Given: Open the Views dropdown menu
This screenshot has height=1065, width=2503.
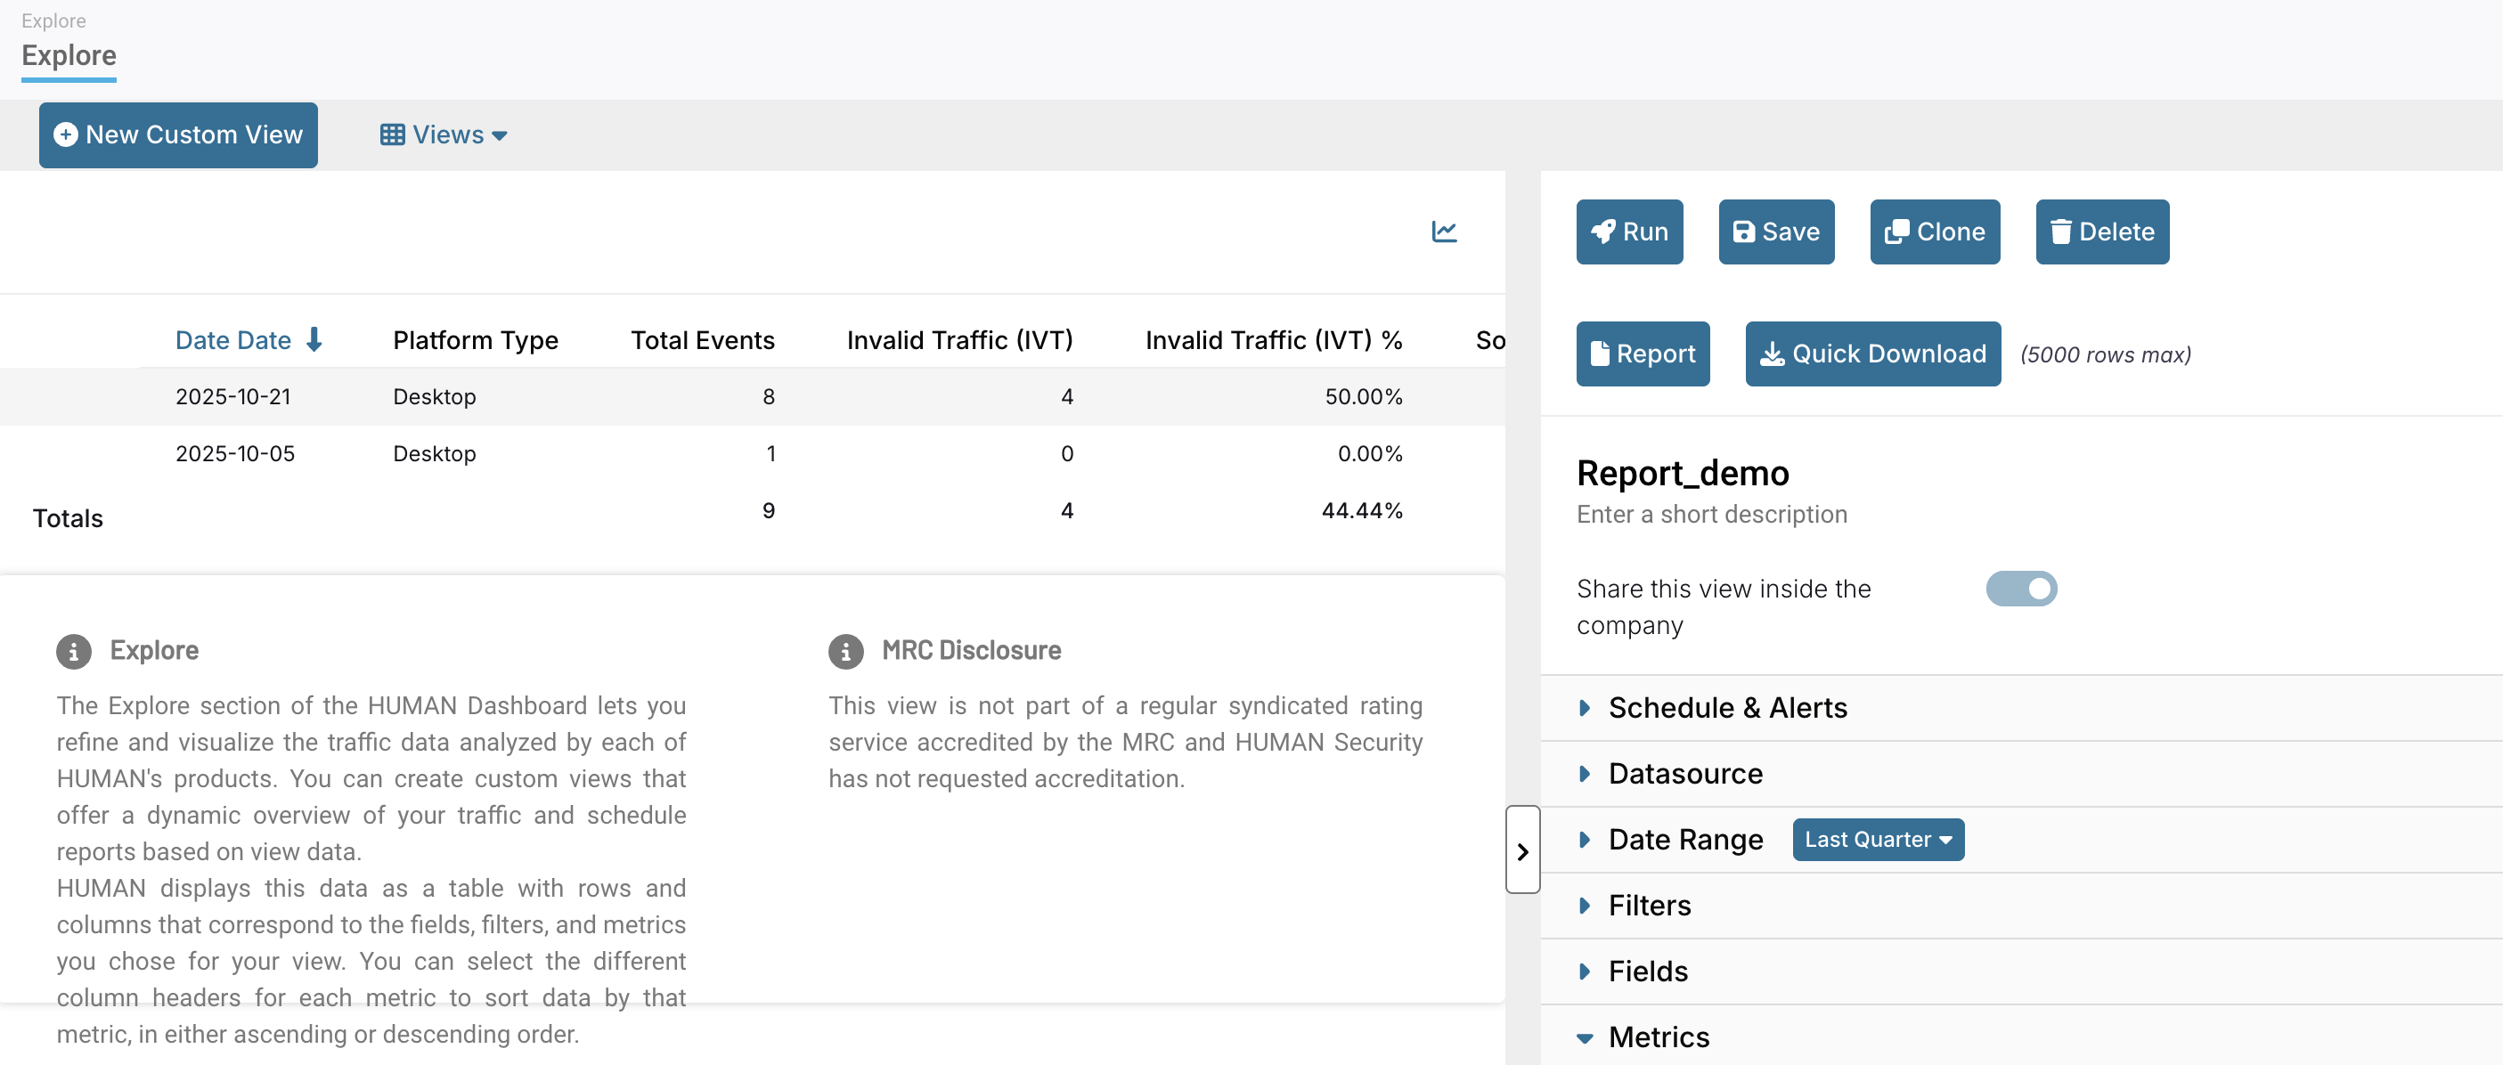Looking at the screenshot, I should tap(442, 134).
